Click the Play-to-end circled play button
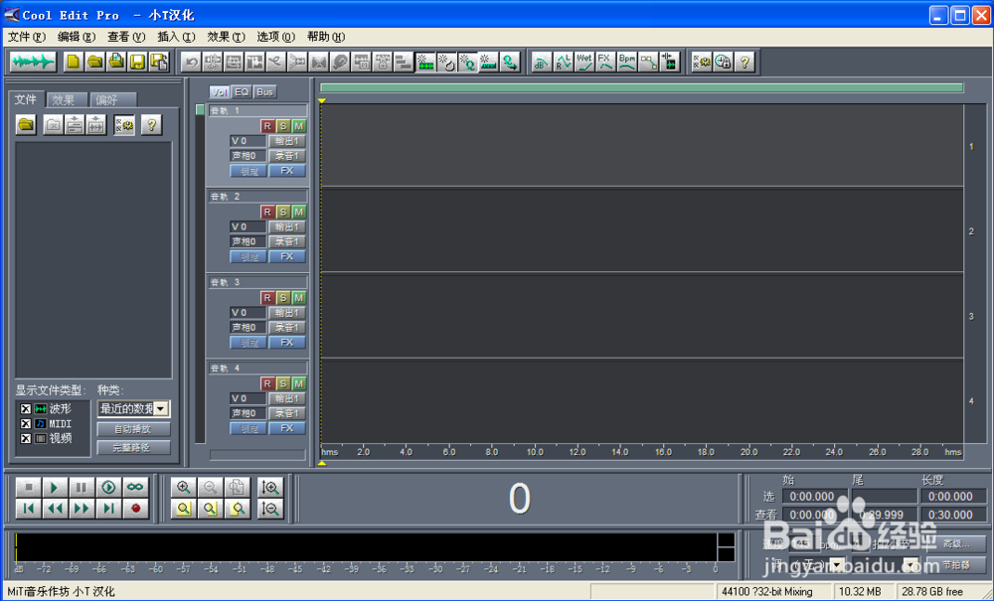 pyautogui.click(x=108, y=487)
